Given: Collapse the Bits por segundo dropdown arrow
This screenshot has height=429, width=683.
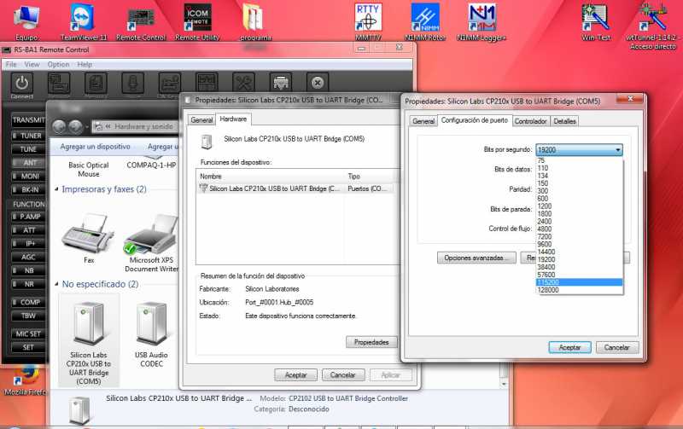Looking at the screenshot, I should (616, 150).
